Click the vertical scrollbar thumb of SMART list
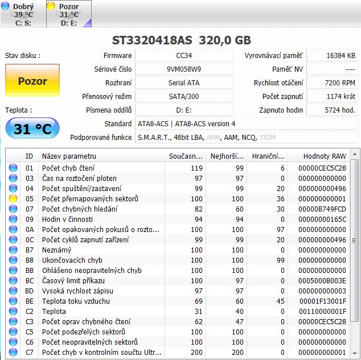 pos(355,241)
